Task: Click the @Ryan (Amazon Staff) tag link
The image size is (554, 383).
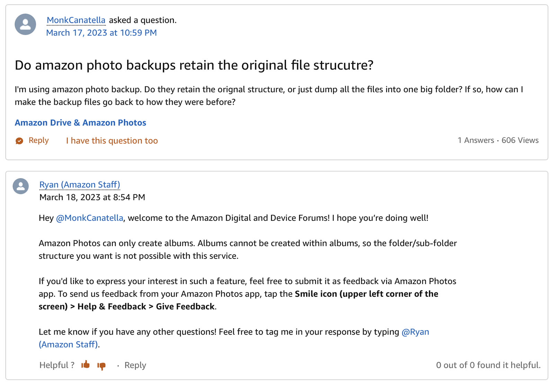Action: 416,332
